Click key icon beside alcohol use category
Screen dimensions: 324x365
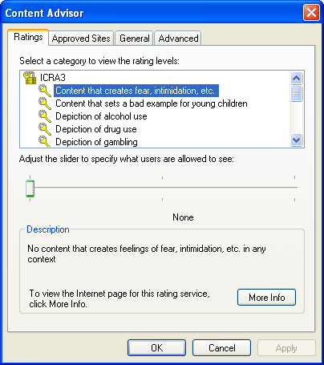[45, 116]
